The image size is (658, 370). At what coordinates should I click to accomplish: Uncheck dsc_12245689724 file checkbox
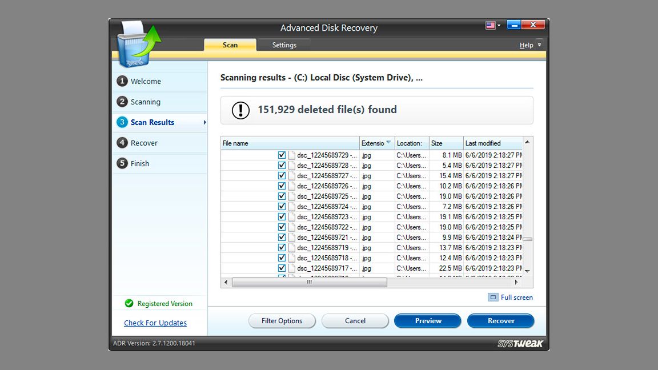(282, 206)
